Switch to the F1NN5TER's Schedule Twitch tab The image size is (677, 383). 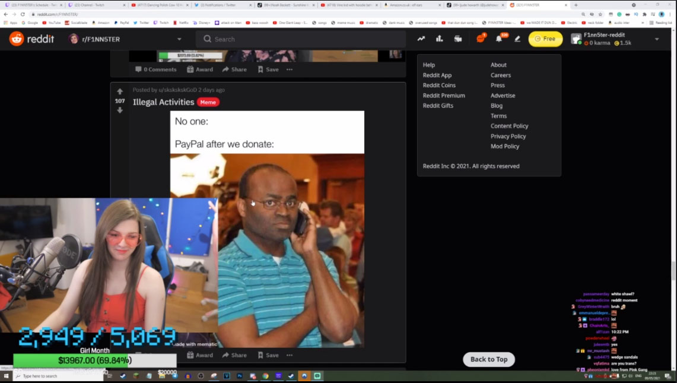coord(33,5)
